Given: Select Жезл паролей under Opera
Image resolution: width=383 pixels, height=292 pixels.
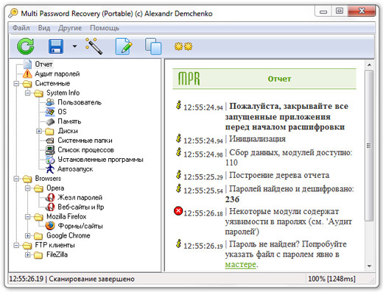Looking at the screenshot, I should (80, 198).
